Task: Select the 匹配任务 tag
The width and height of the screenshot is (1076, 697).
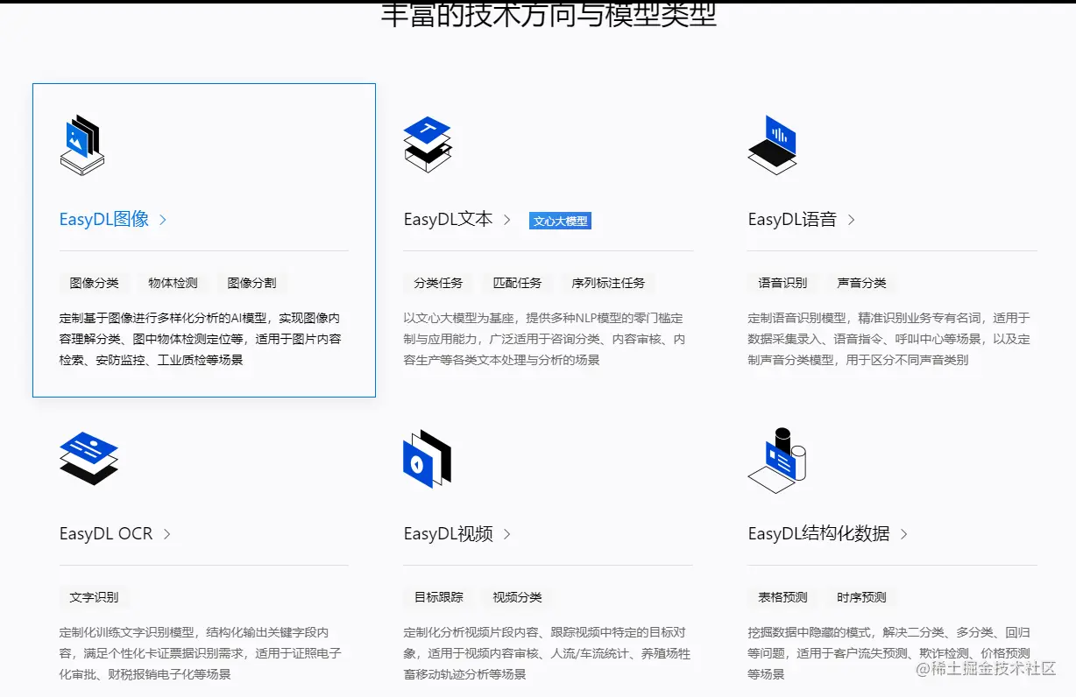Action: pos(518,283)
